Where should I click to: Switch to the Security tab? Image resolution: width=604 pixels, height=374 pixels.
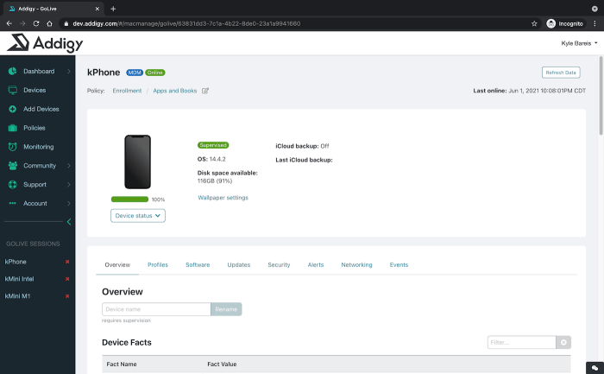click(279, 265)
